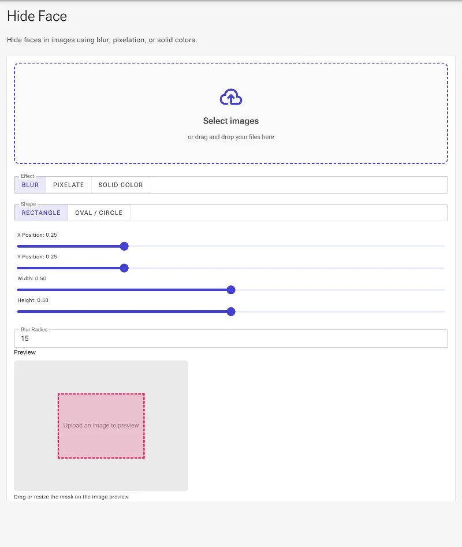Screen dimensions: 462x547
Task: Click the cloud upload icon
Action: point(231,97)
